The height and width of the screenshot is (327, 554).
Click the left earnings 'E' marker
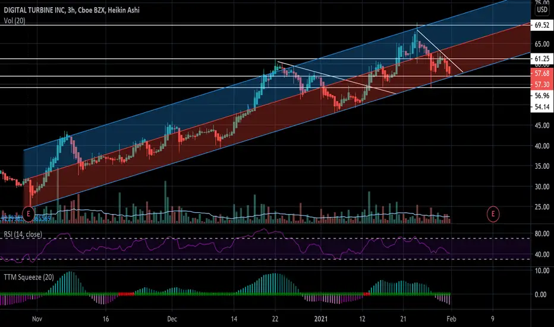pyautogui.click(x=29, y=214)
